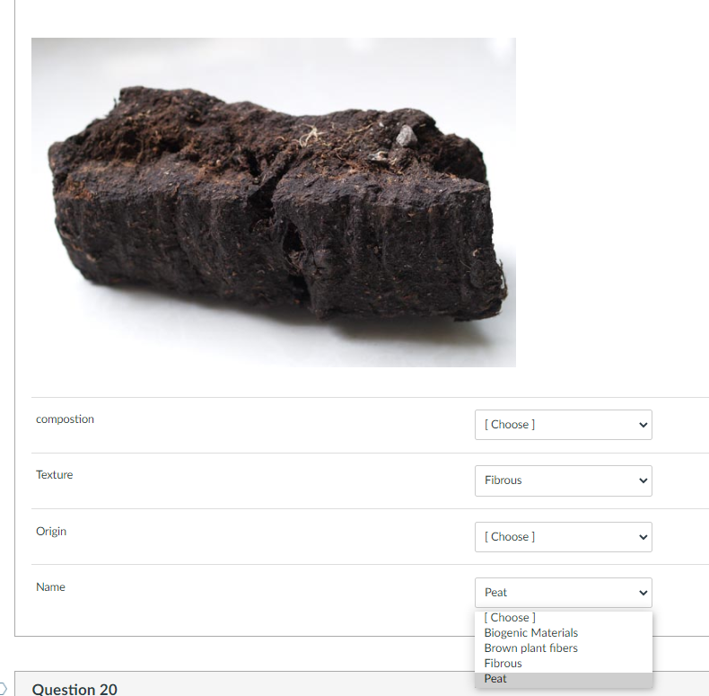
Task: Click the compostion row label
Action: pyautogui.click(x=66, y=419)
